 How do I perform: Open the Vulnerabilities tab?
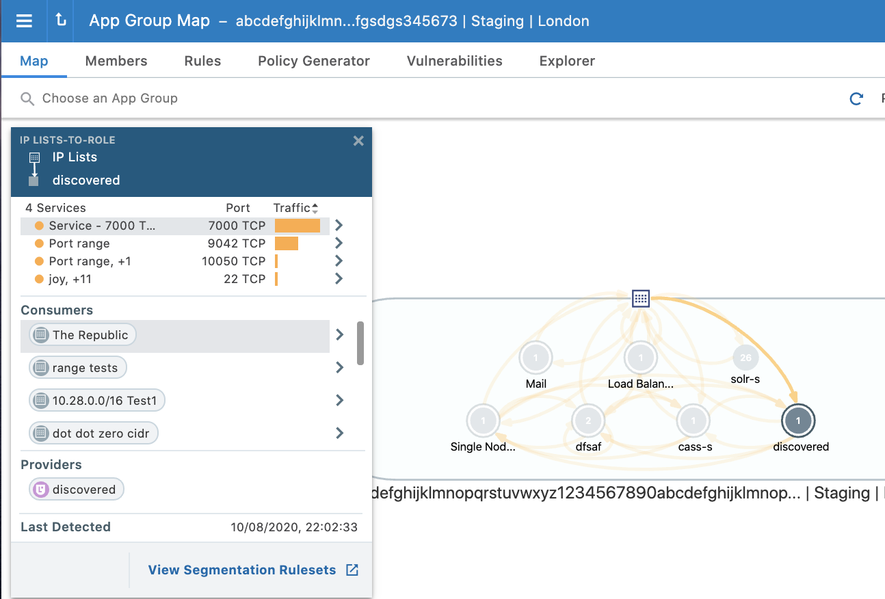pyautogui.click(x=454, y=61)
